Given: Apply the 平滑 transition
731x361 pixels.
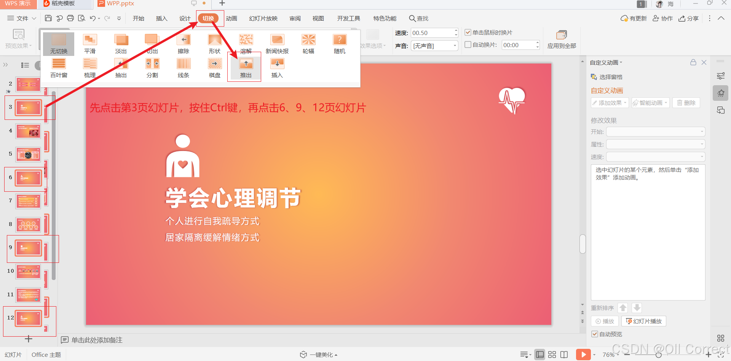Looking at the screenshot, I should [x=90, y=44].
